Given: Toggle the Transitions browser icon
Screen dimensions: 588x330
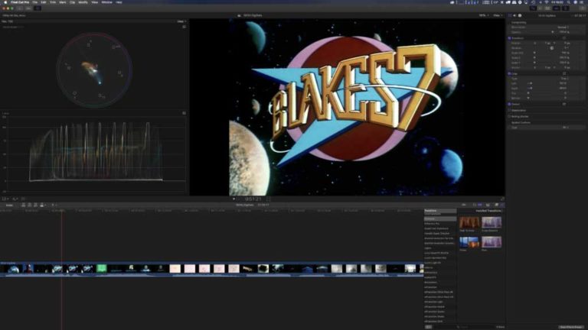Looking at the screenshot, I should (502, 205).
